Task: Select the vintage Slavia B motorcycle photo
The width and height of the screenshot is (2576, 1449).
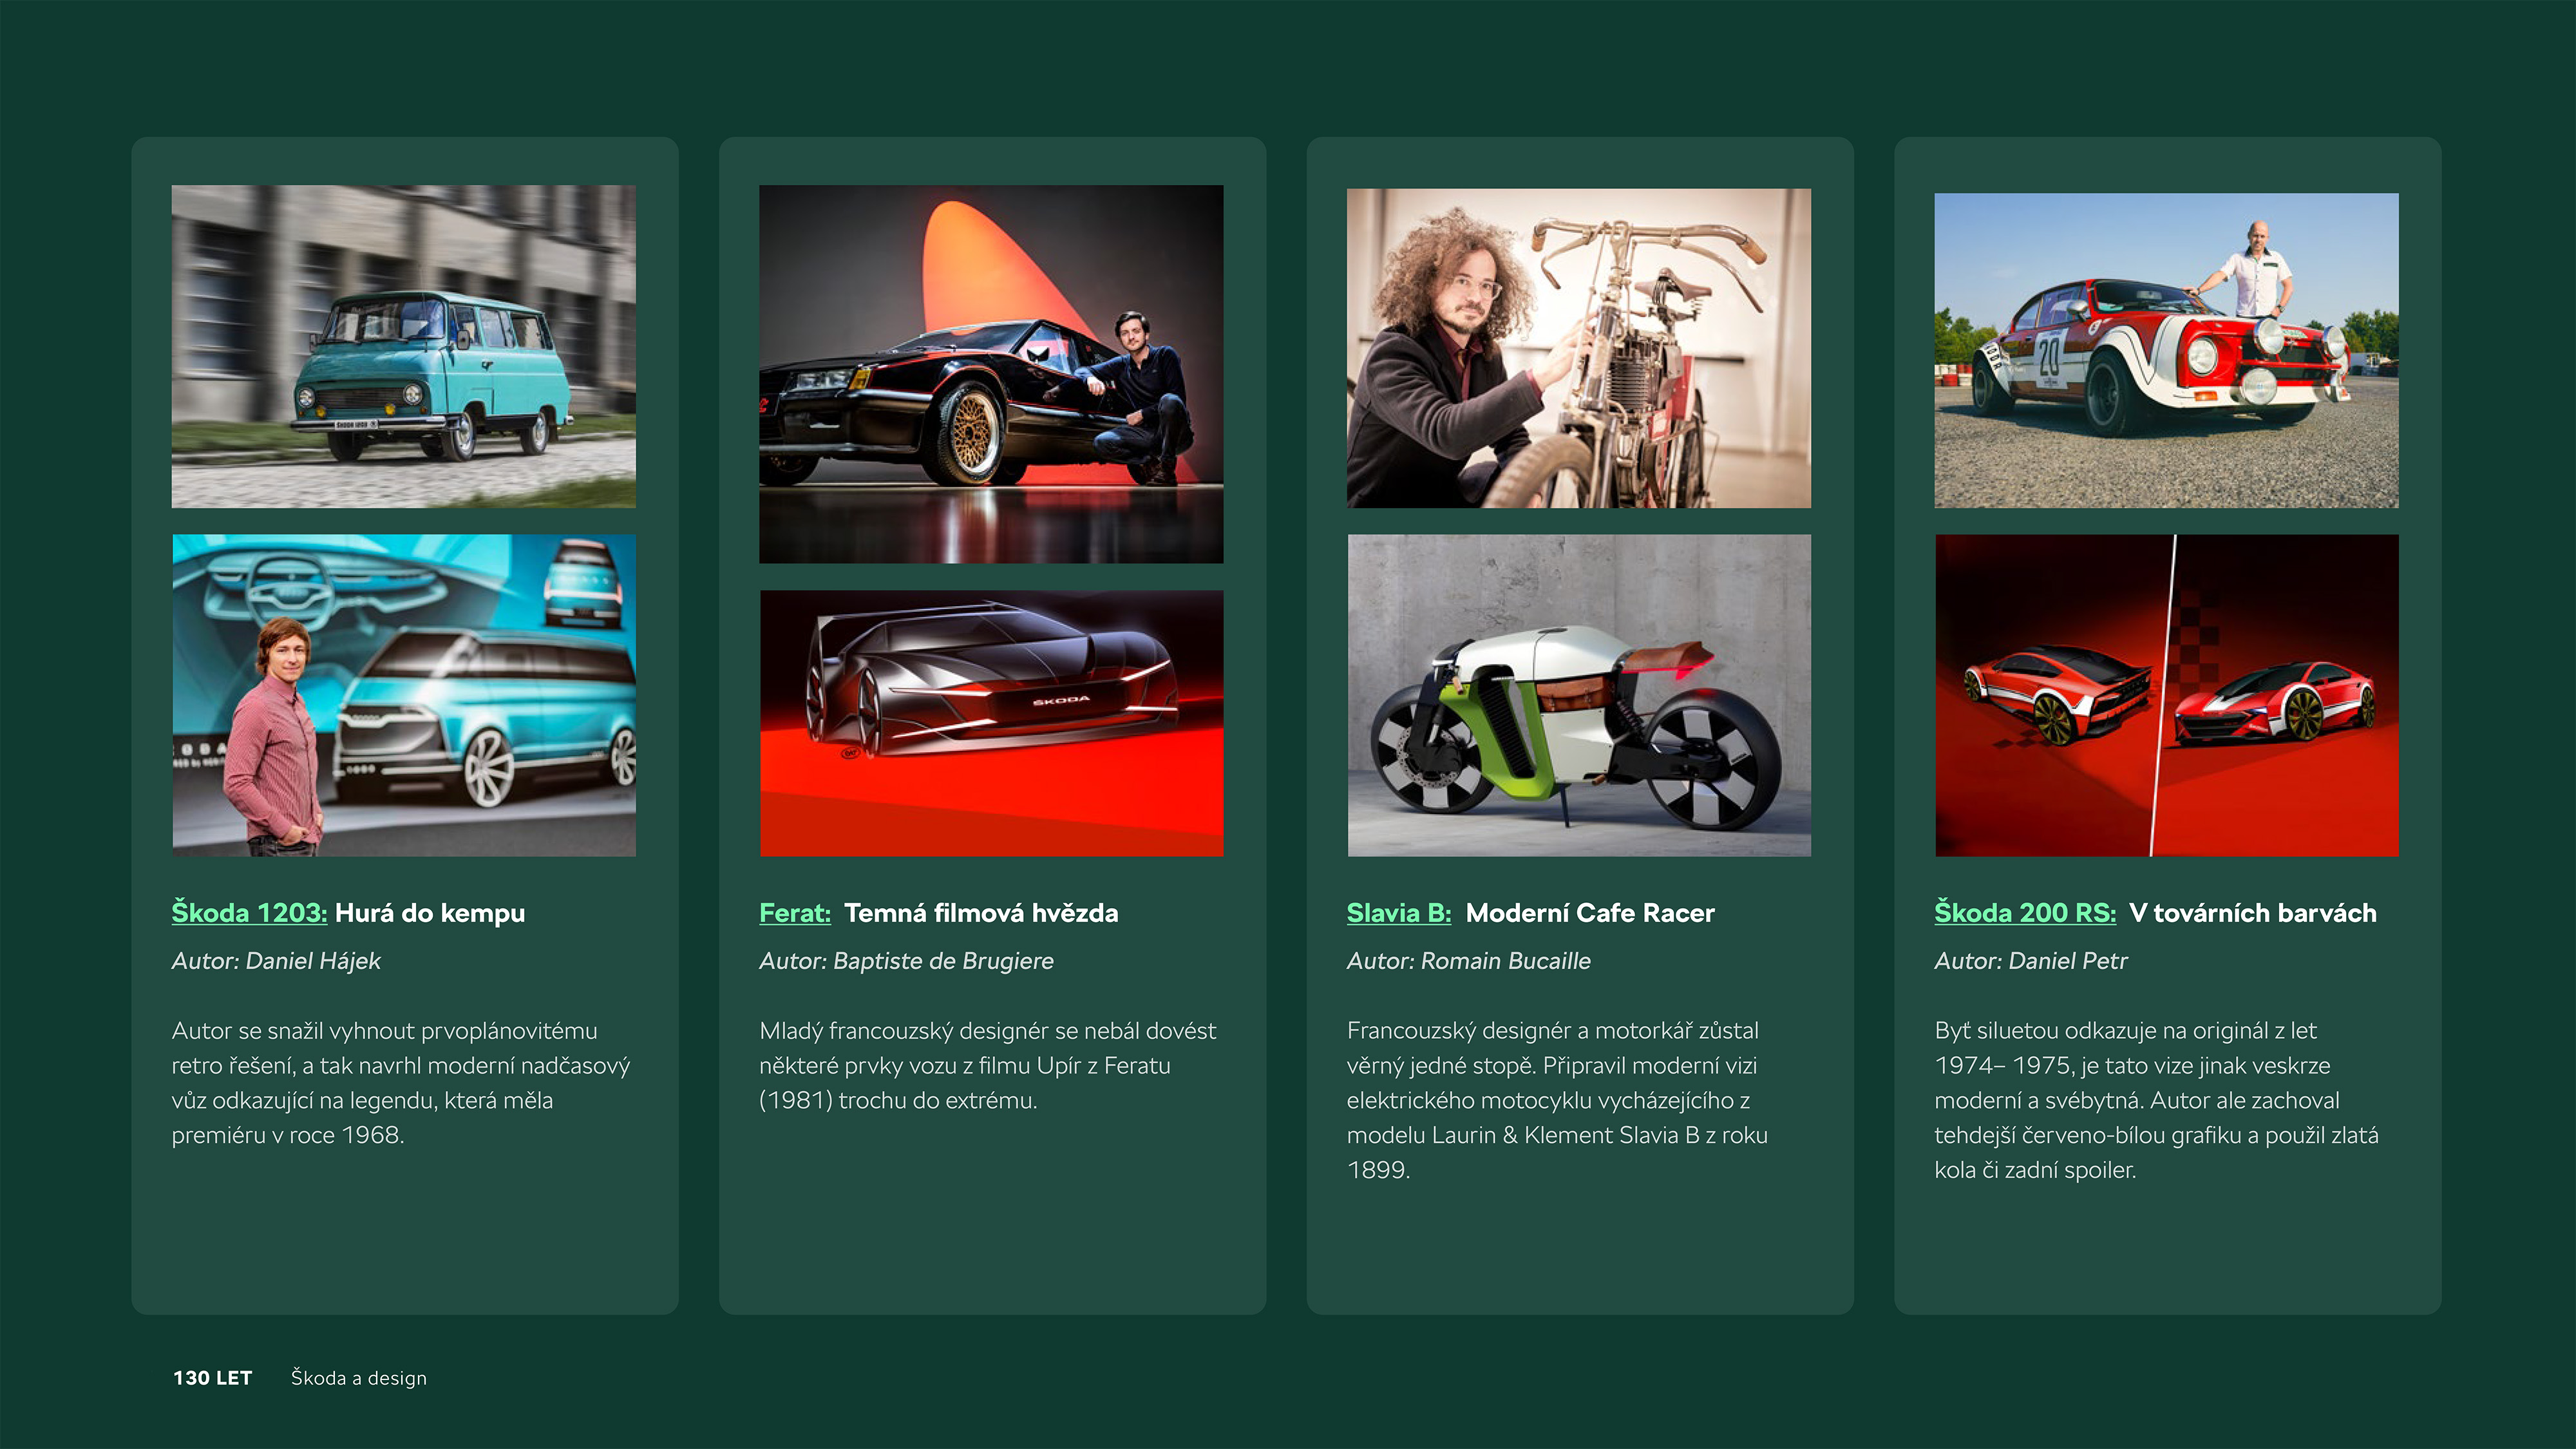Action: [1579, 348]
